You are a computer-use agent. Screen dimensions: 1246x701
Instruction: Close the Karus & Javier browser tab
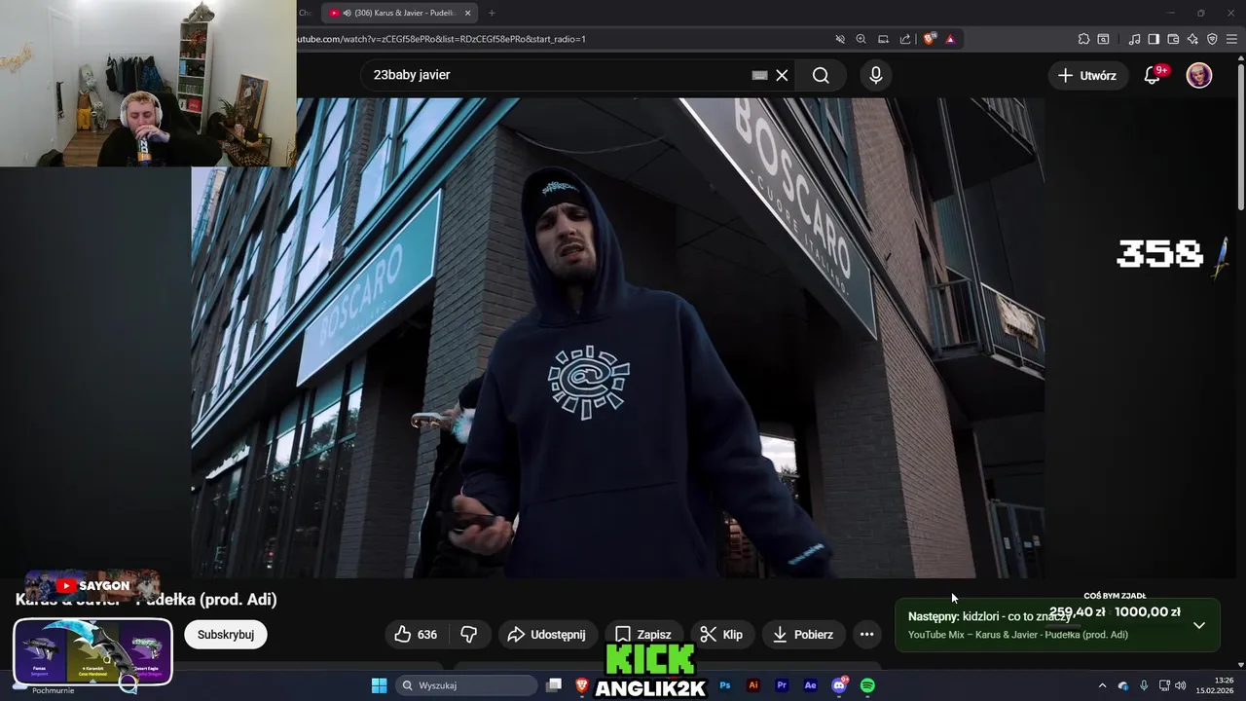[468, 13]
